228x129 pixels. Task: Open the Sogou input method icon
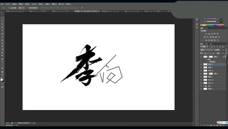218,123
